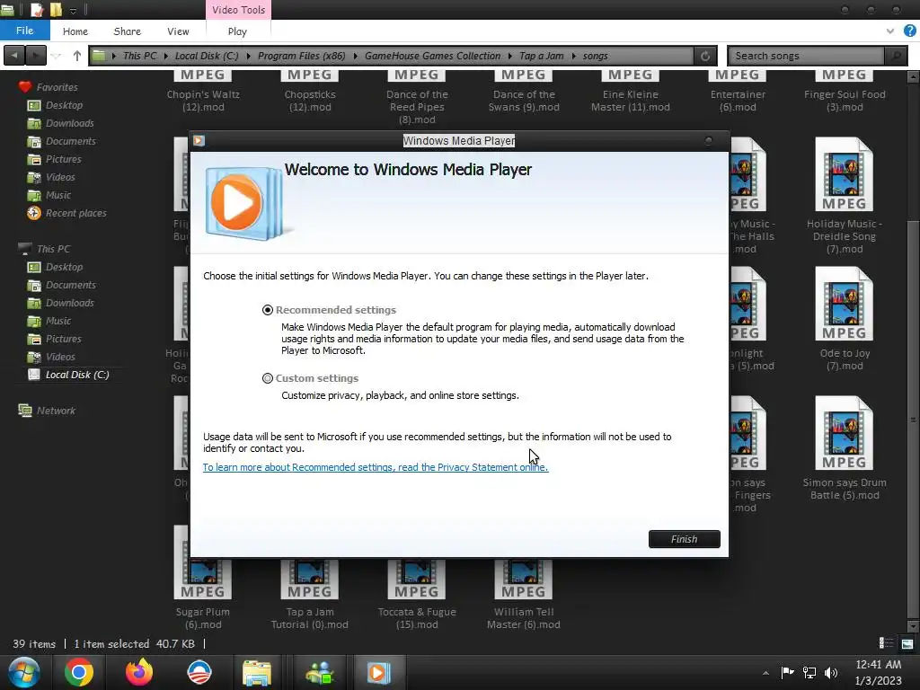Screen dimensions: 920x690
Task: Open Music under This PC
Action: 58,321
